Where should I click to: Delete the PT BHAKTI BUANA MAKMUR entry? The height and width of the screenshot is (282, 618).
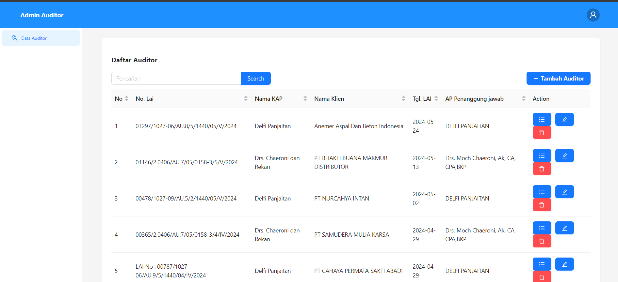(542, 169)
